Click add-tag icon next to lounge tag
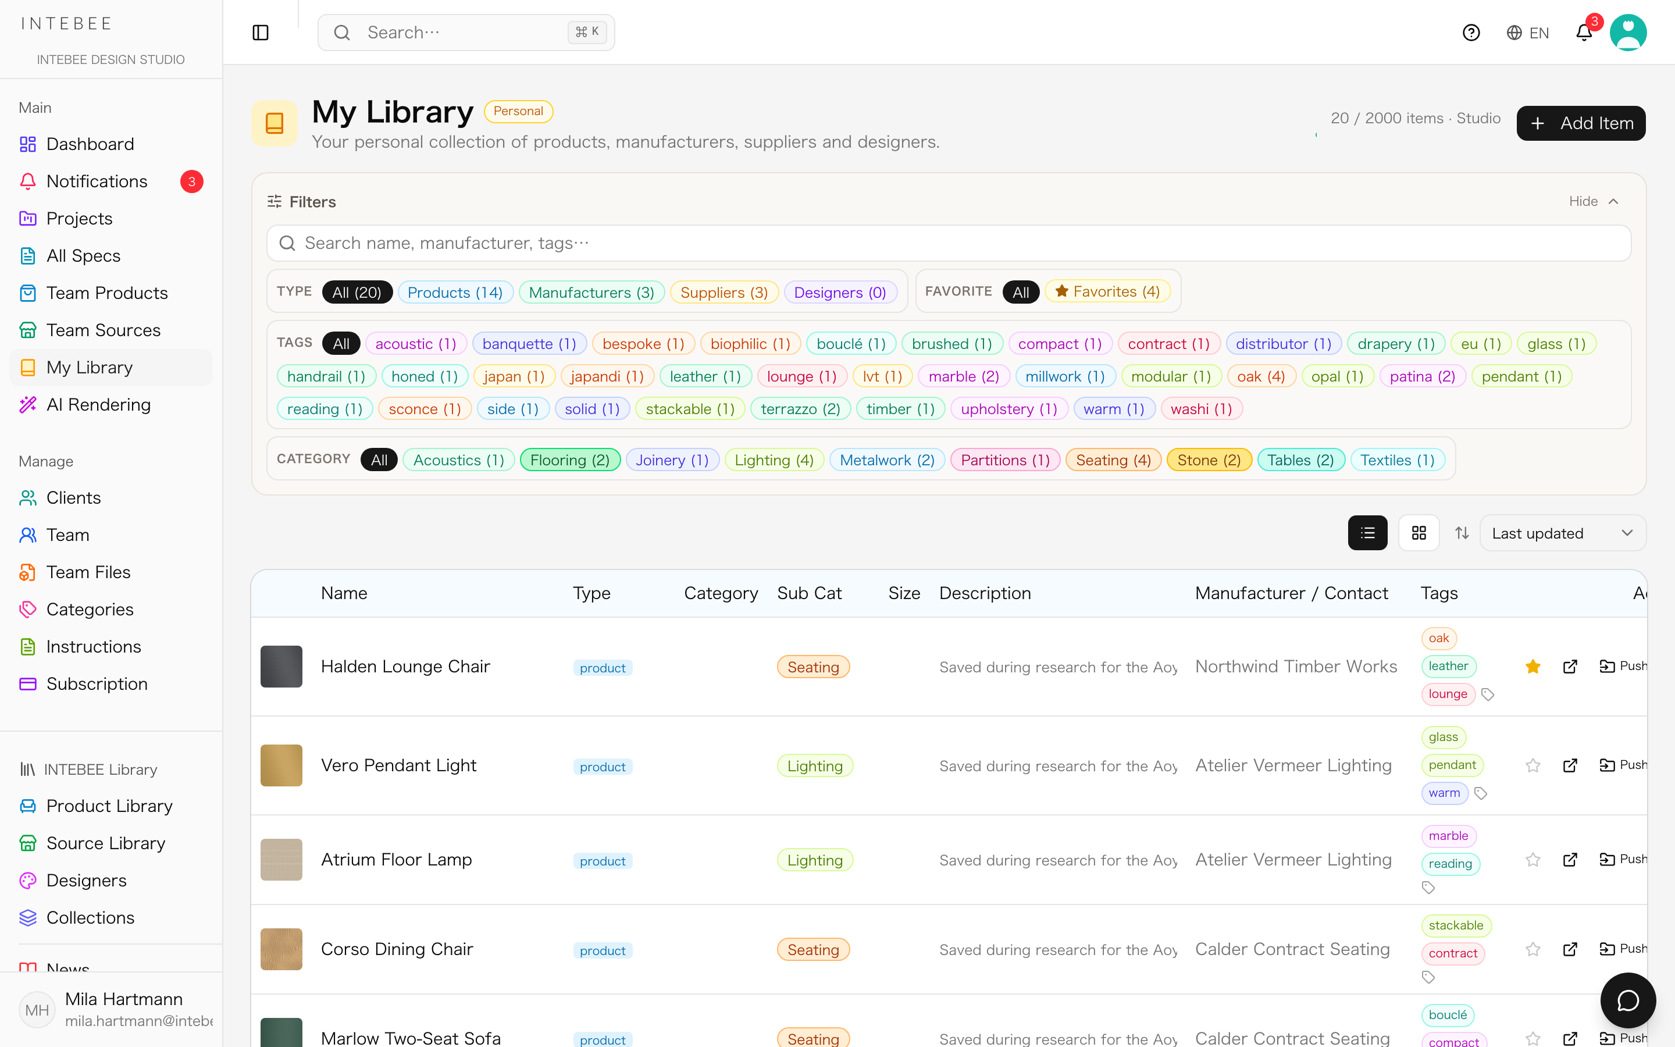 [x=1487, y=695]
